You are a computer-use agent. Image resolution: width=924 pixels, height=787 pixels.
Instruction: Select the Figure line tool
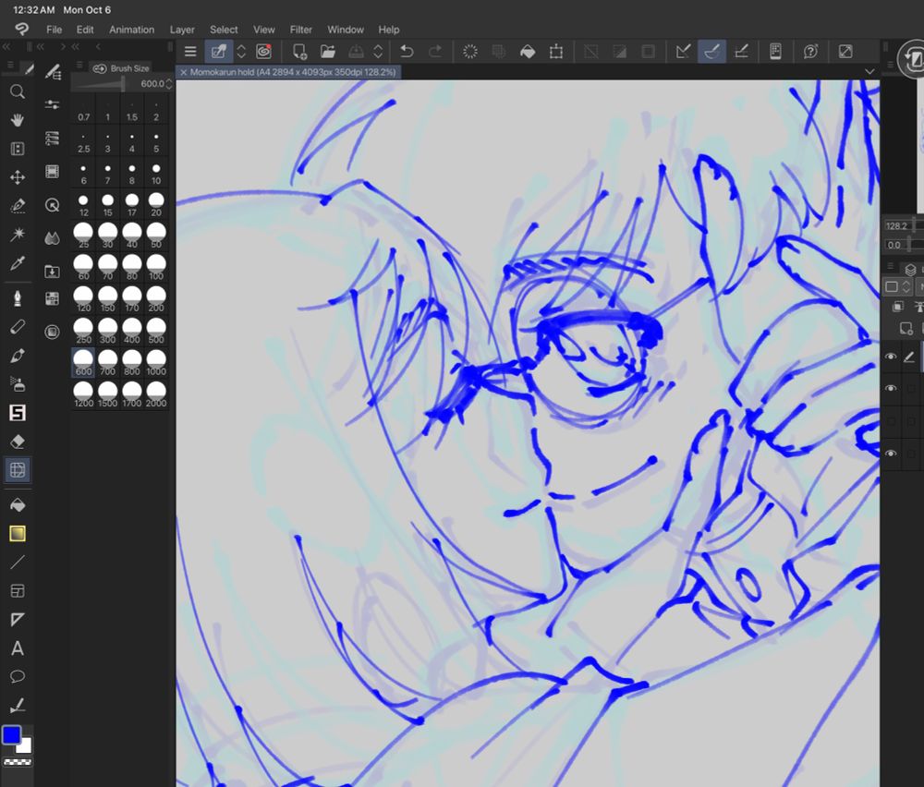(x=17, y=562)
